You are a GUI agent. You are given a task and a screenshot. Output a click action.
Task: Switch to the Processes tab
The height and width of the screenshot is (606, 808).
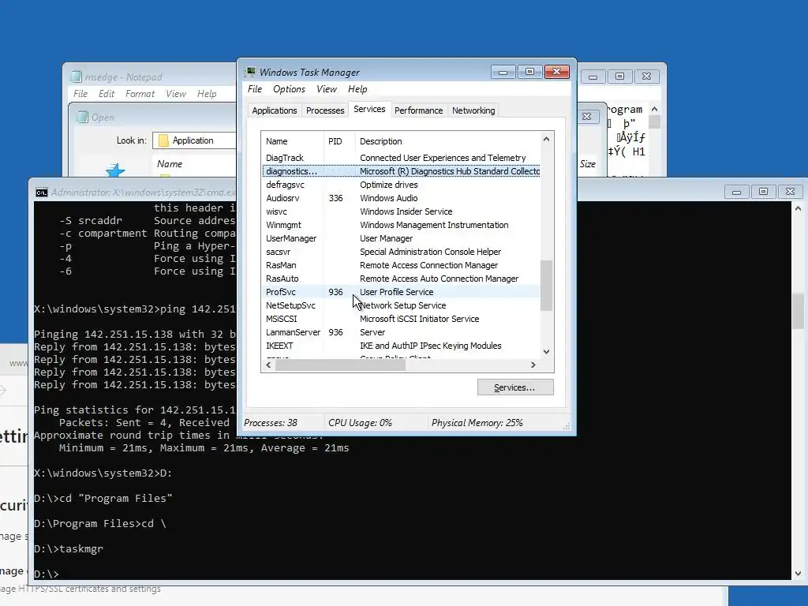[325, 110]
